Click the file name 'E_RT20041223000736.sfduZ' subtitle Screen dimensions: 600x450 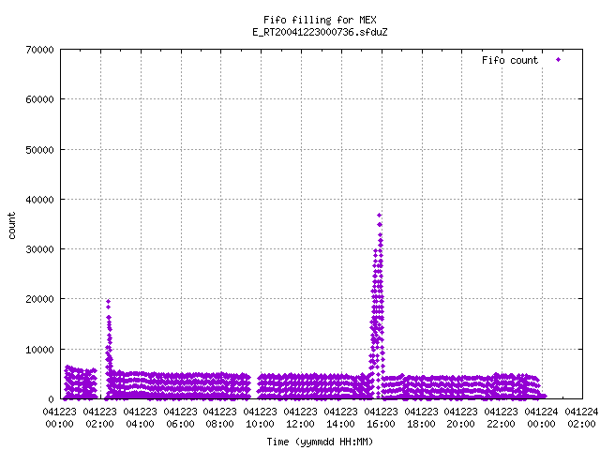coord(320,32)
